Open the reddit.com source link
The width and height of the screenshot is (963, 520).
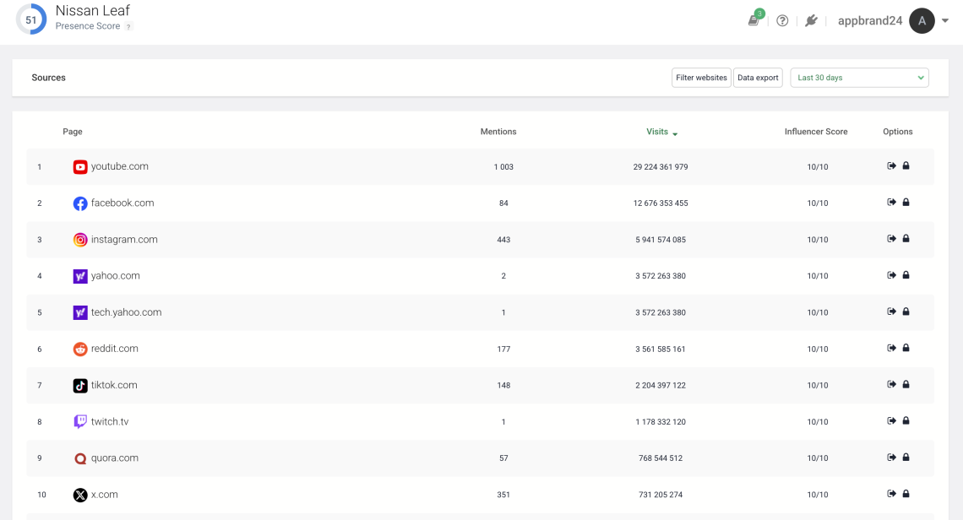[114, 348]
